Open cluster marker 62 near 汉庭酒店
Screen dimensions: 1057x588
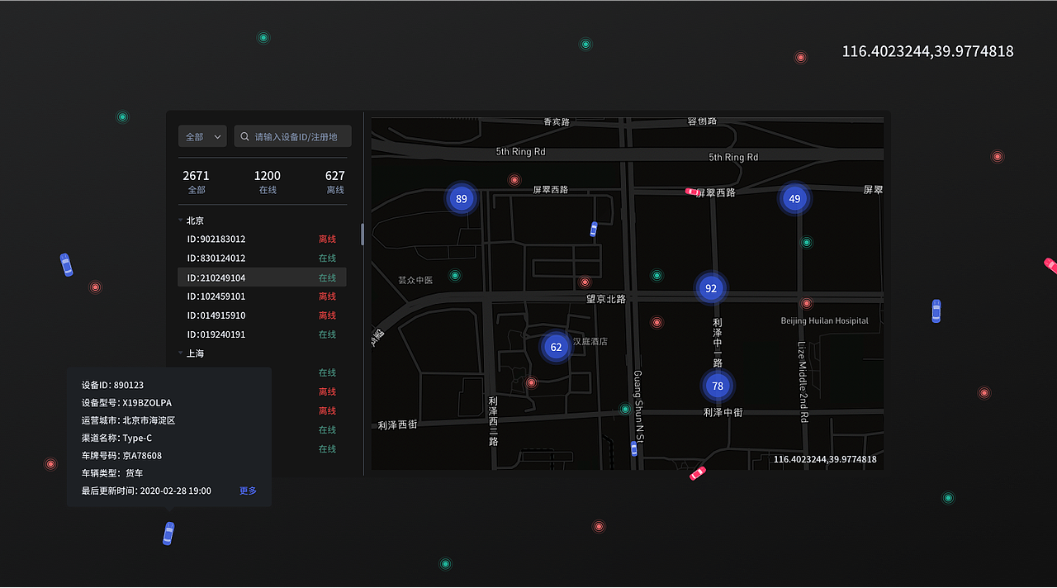click(556, 347)
